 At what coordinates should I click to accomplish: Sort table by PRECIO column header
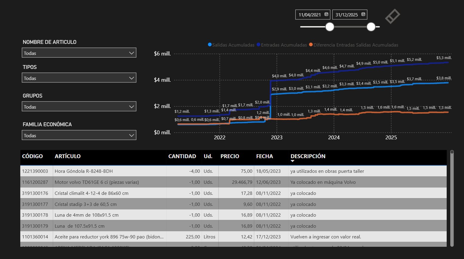point(229,156)
